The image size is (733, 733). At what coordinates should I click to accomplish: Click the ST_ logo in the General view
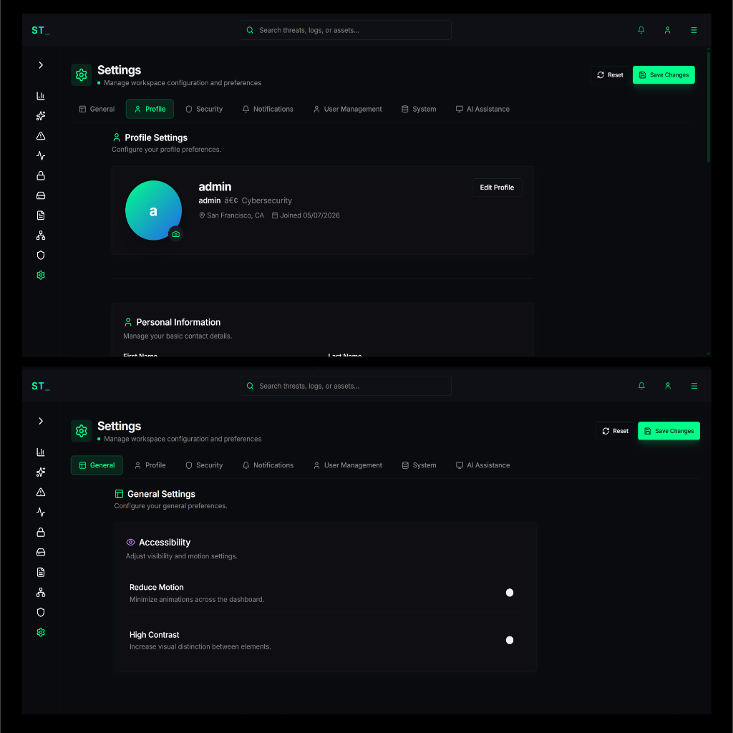coord(41,386)
